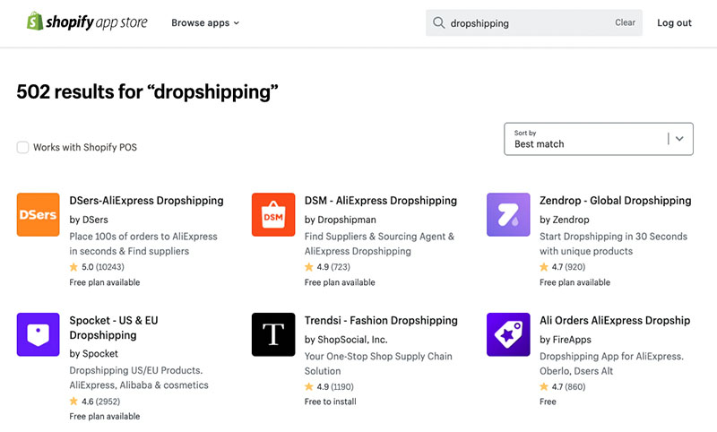Viewport: 717px width, 432px height.
Task: Open the Spocket purple shield icon
Action: pyautogui.click(x=38, y=334)
